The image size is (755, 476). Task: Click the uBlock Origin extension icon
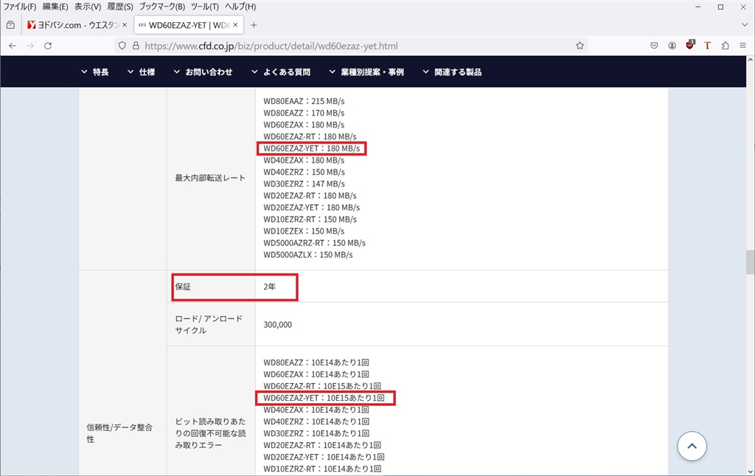coord(690,45)
